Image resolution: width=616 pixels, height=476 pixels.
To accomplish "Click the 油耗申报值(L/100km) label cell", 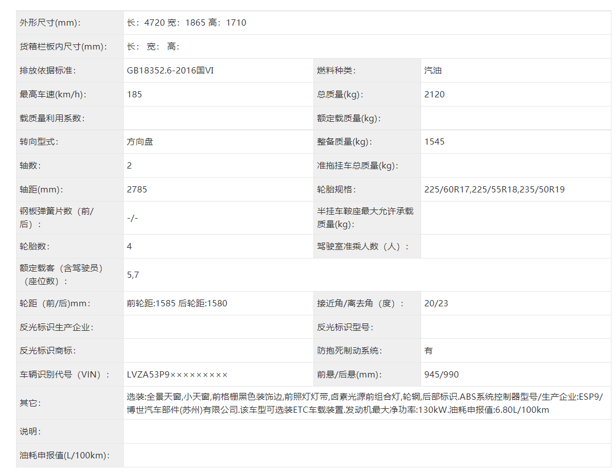I will pyautogui.click(x=64, y=456).
